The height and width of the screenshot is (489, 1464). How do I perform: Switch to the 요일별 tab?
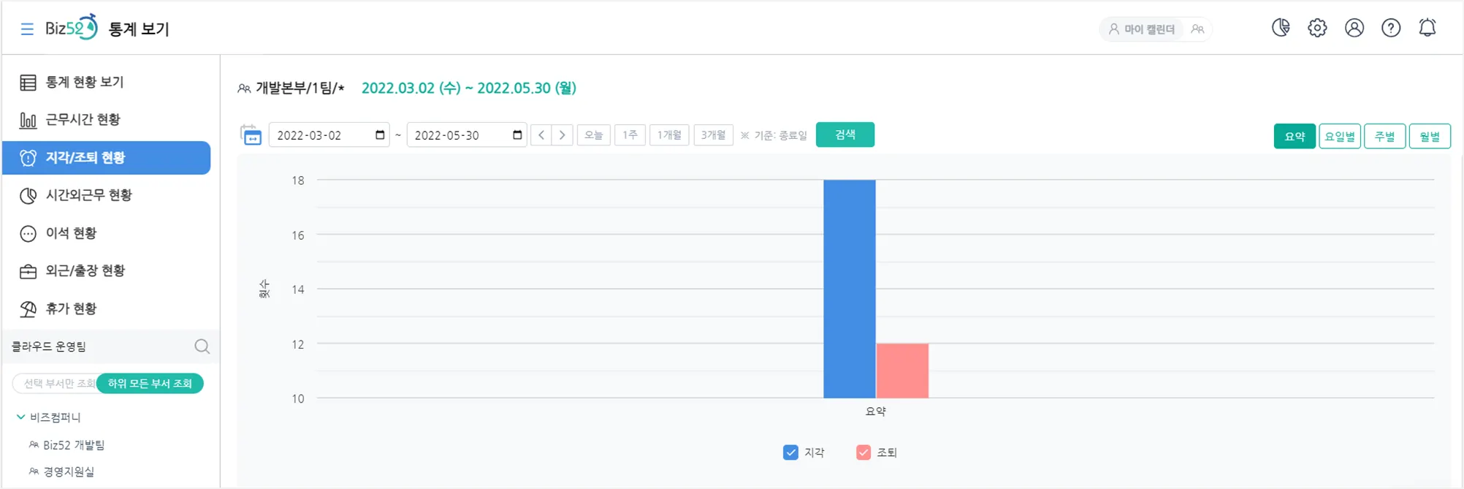[x=1339, y=137]
